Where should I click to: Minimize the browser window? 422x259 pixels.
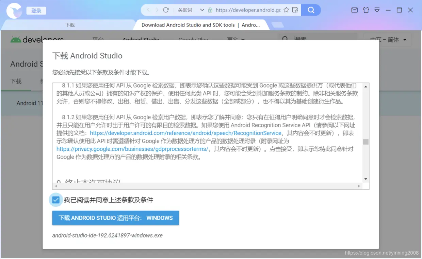(388, 10)
